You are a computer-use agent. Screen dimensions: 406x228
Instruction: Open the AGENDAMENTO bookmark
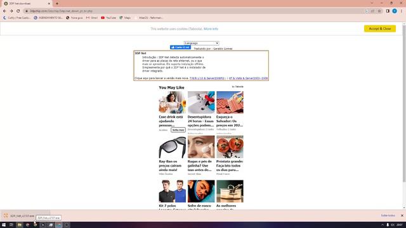coord(48,18)
